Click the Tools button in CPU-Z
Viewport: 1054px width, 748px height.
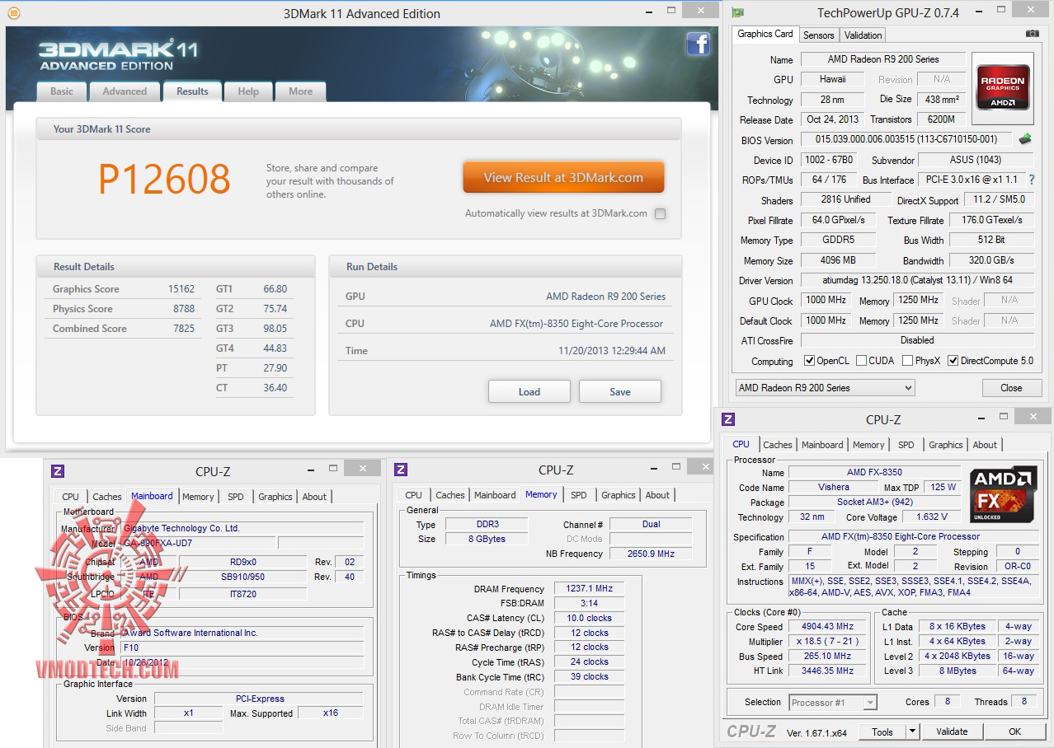click(882, 732)
